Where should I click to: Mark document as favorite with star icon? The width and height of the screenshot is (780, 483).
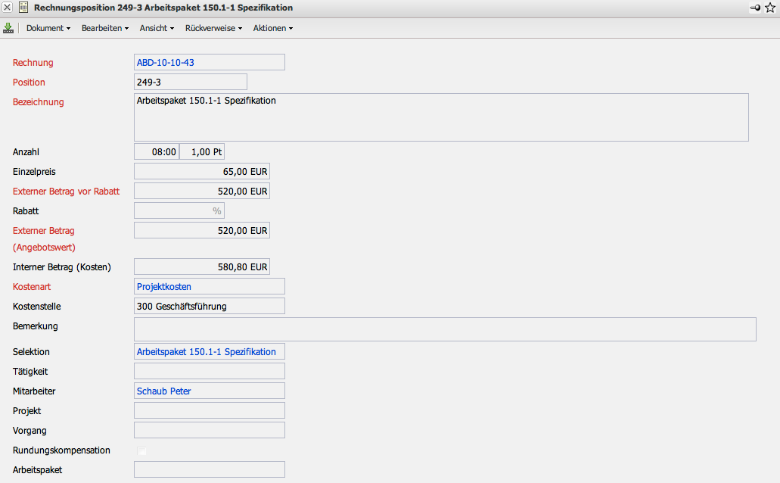[x=770, y=8]
